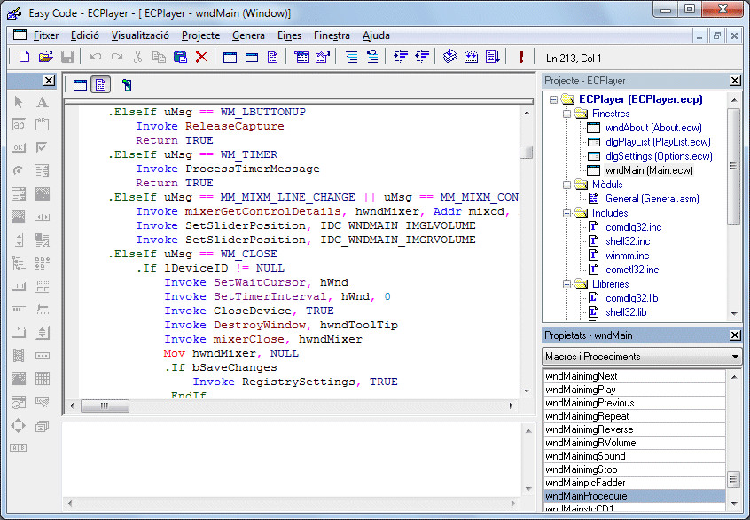Click the increase indent toolbar icon

pyautogui.click(x=401, y=57)
